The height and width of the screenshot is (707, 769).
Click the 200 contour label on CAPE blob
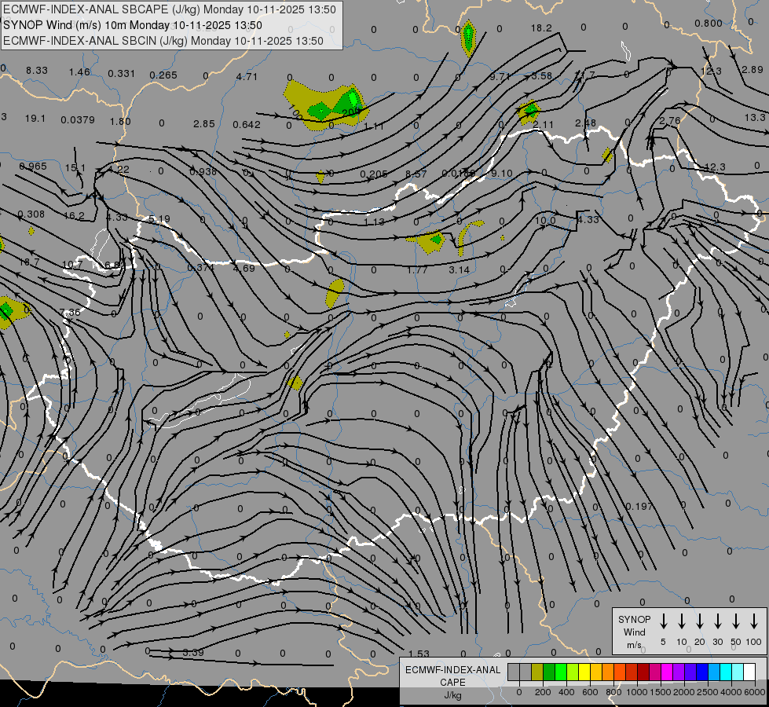coord(351,112)
